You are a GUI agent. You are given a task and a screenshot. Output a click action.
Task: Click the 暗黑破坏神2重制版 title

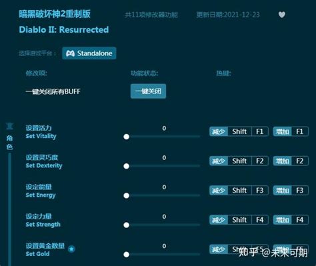click(x=55, y=14)
